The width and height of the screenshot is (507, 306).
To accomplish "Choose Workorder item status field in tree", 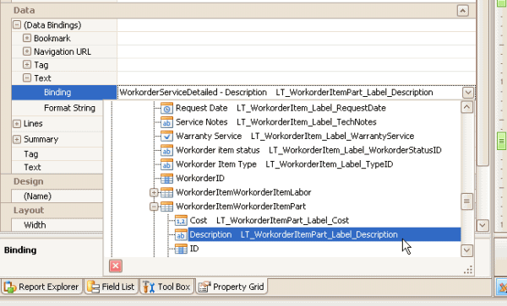I will click(x=308, y=150).
